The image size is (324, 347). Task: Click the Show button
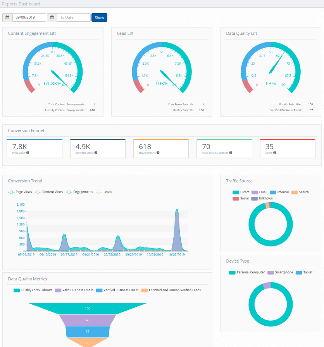[100, 17]
